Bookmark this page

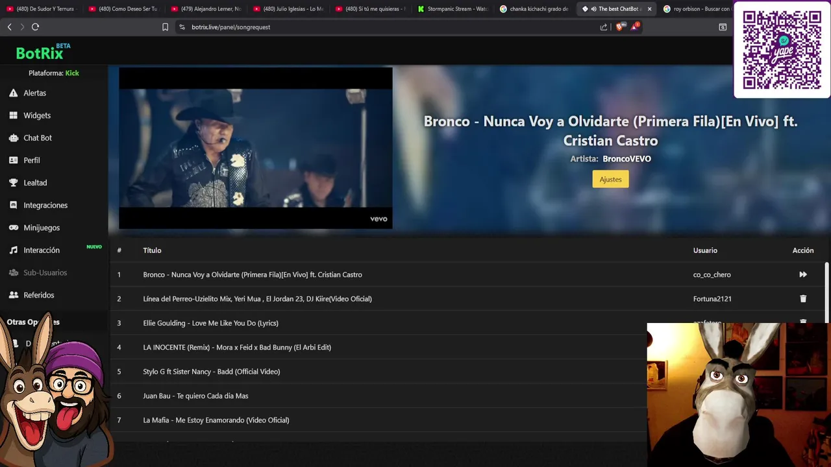pos(165,27)
